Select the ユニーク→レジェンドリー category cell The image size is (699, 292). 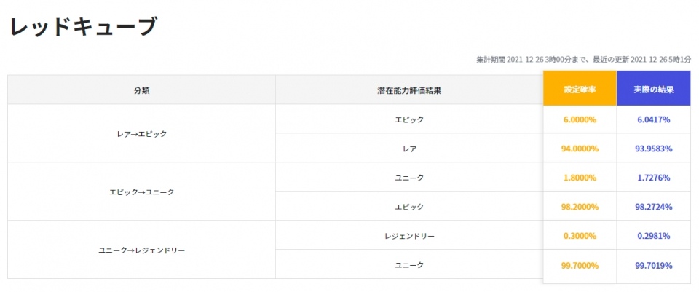tap(142, 250)
